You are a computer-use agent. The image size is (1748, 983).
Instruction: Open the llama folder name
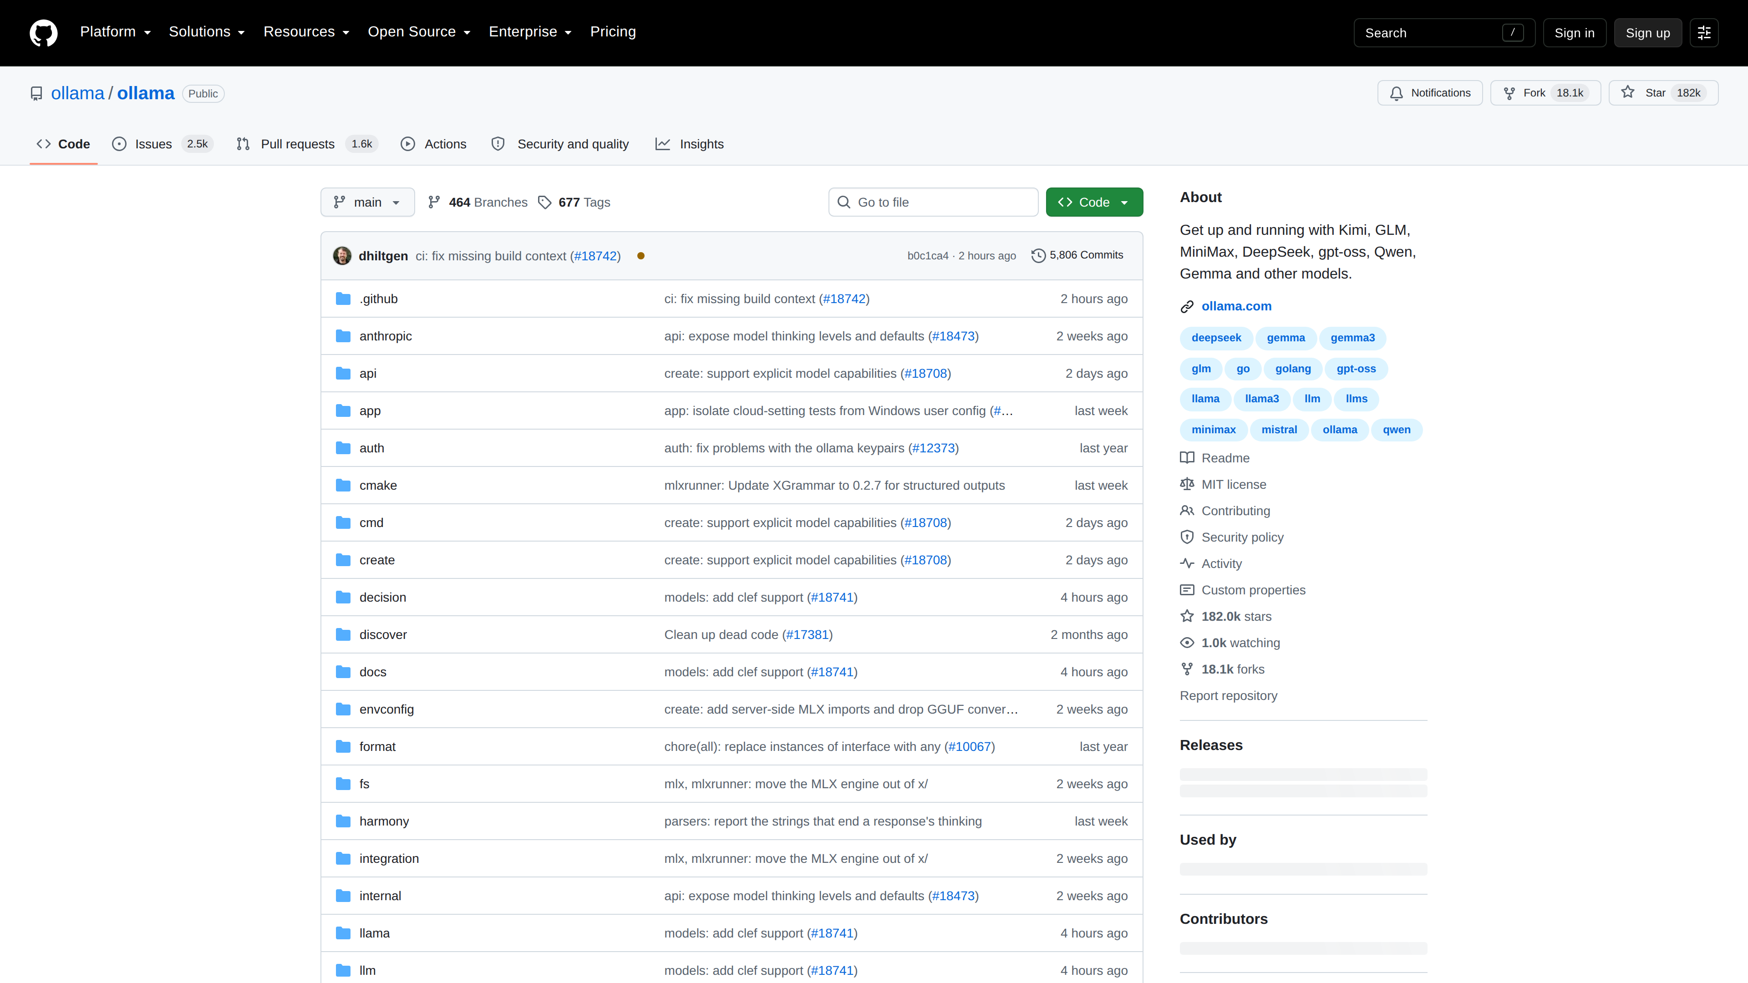click(375, 933)
